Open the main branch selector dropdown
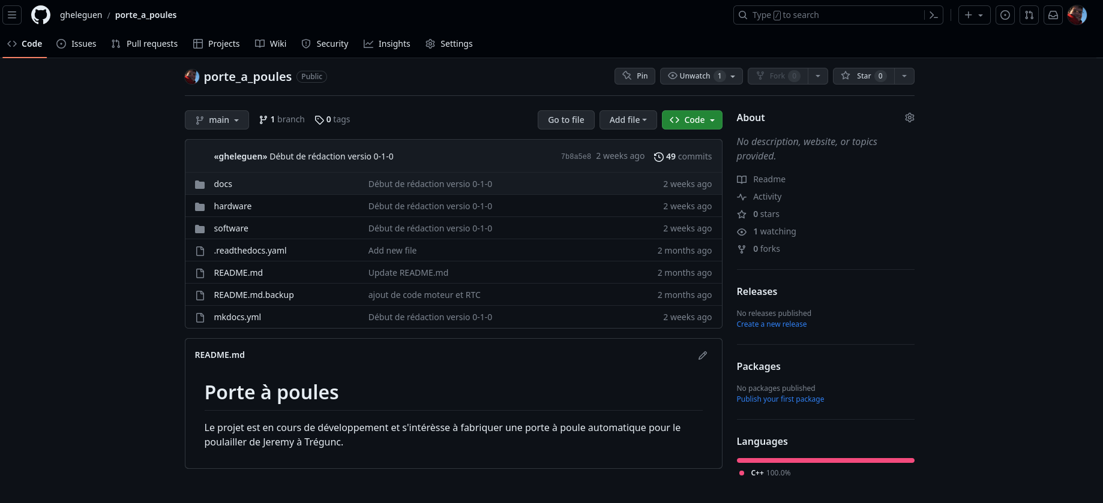The image size is (1103, 503). click(x=217, y=120)
